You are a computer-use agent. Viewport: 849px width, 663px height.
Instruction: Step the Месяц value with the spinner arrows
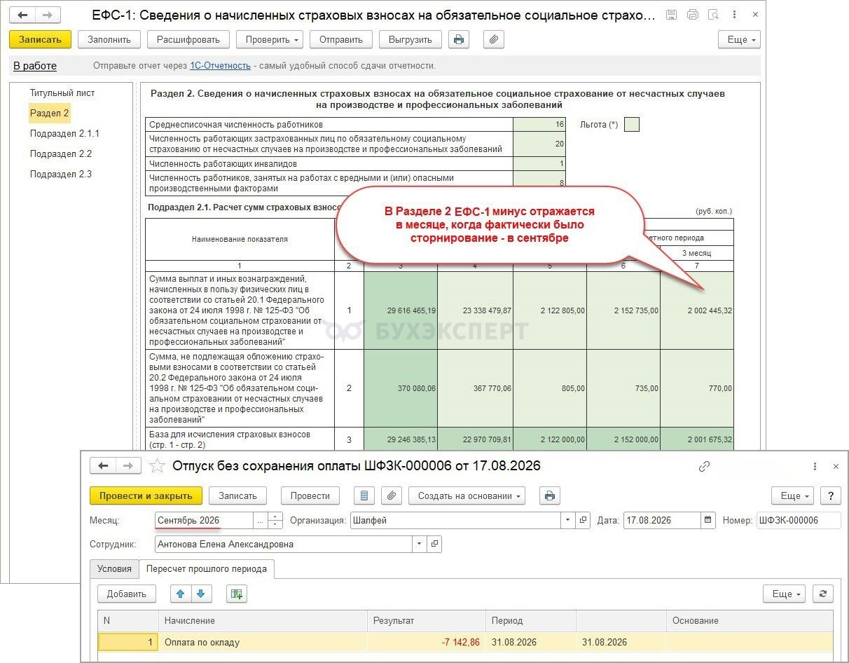[275, 520]
